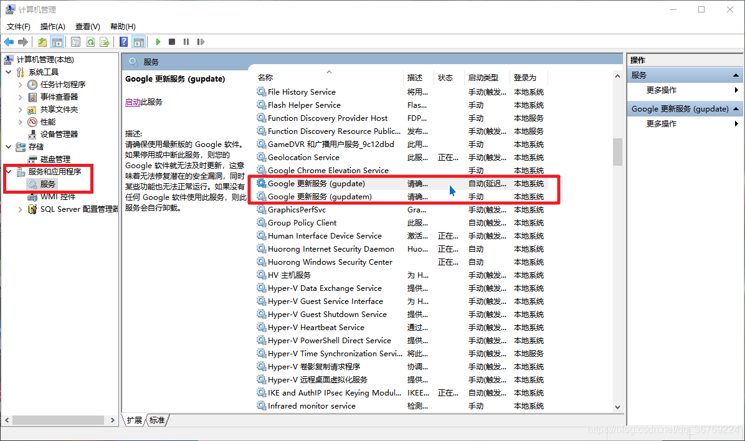The image size is (745, 441).
Task: Switch to the 标准 tab
Action: click(x=157, y=420)
